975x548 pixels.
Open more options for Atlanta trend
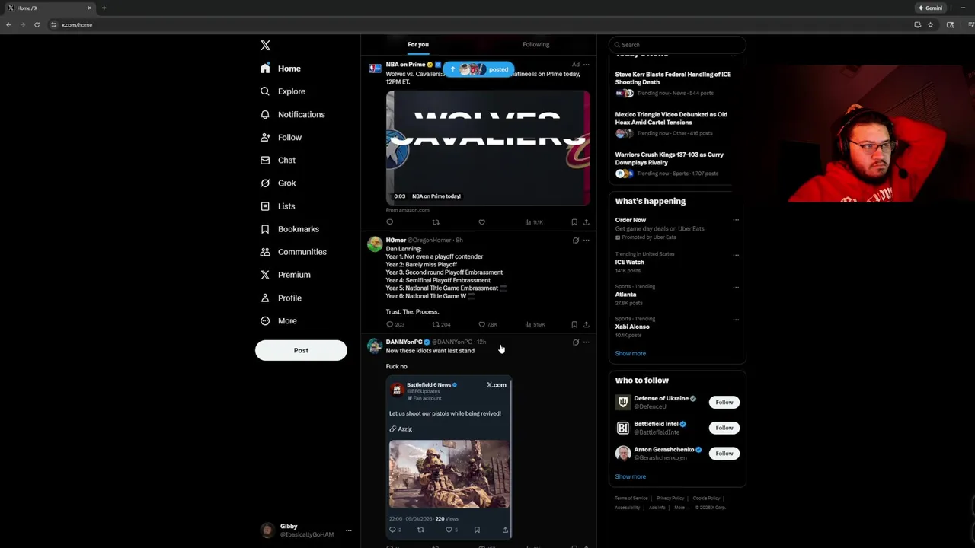point(736,287)
